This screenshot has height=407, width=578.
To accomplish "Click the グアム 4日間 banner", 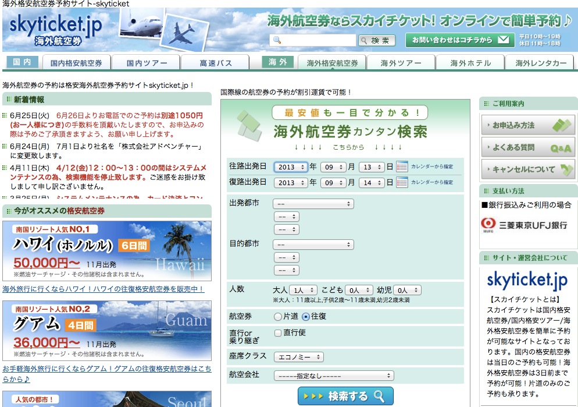I will coord(107,331).
